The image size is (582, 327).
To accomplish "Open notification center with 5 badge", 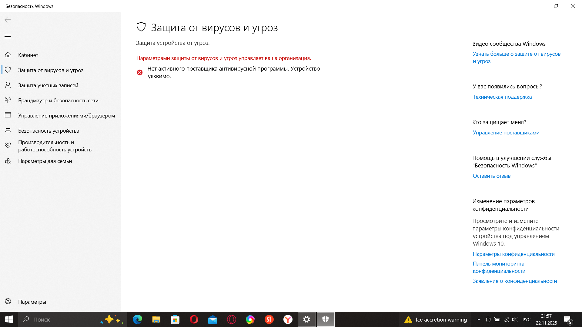I will (x=568, y=319).
